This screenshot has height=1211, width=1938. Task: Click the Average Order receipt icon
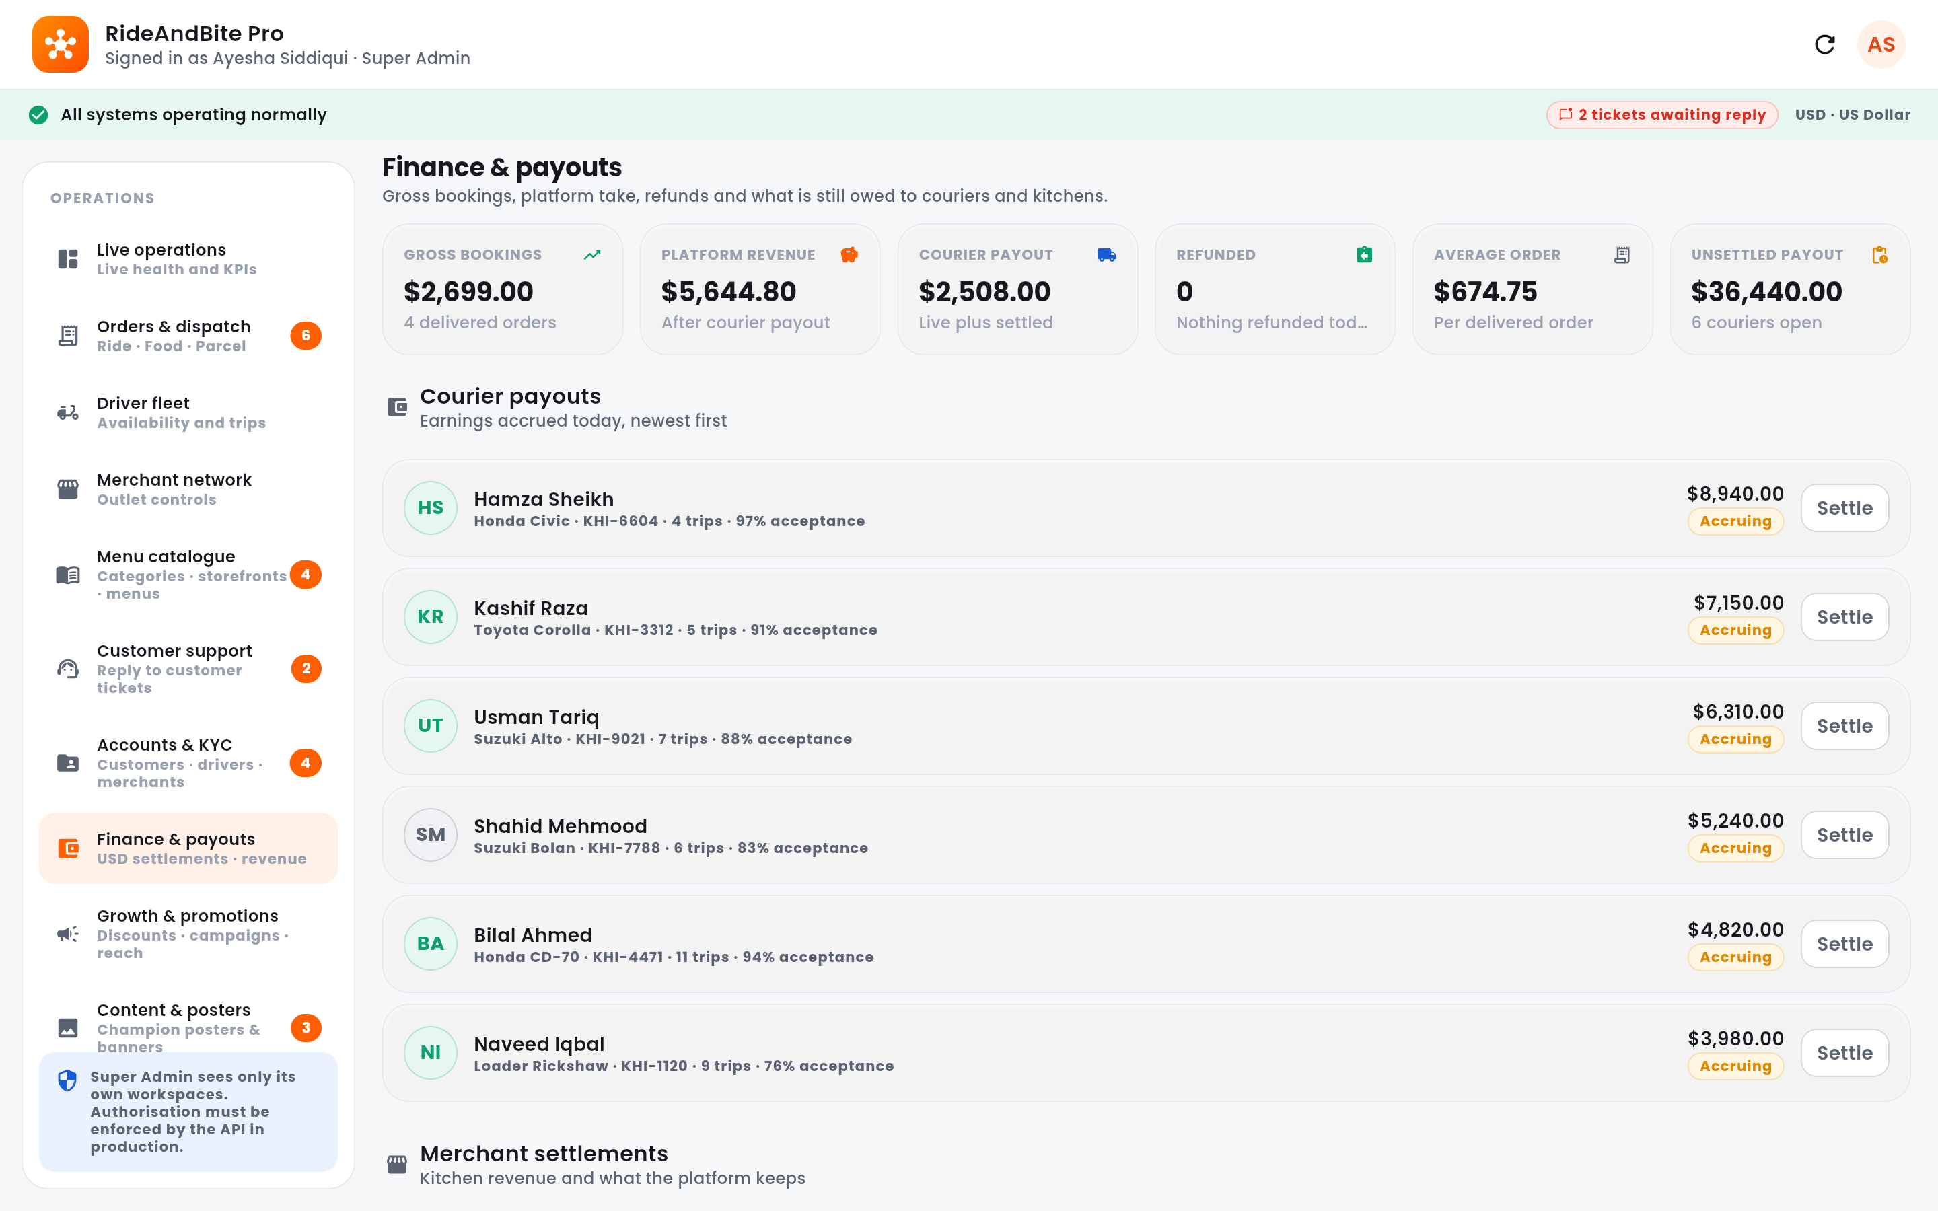(1622, 255)
